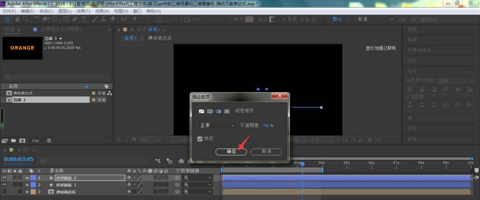Toggle the 预览 preview checkbox
This screenshot has width=480, height=200.
(x=200, y=139)
